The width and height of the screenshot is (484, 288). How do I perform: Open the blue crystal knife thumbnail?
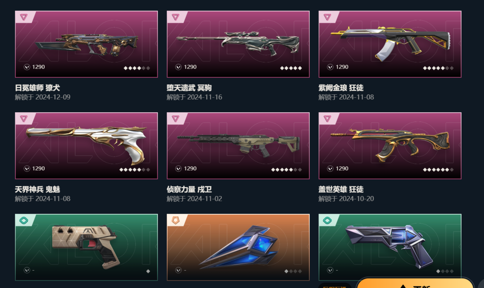[x=238, y=247]
